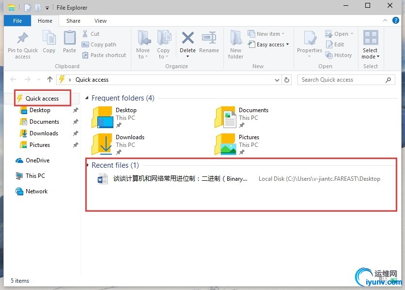Click Edit in the Open group
405x290 pixels.
335,44
